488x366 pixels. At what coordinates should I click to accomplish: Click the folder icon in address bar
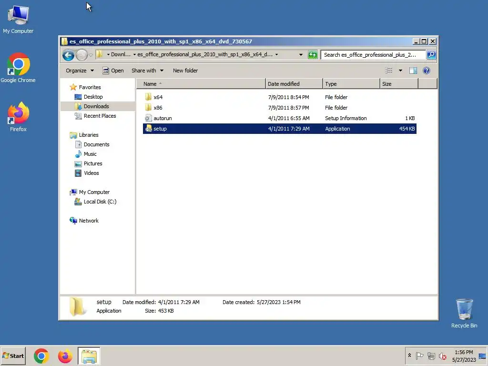point(99,54)
